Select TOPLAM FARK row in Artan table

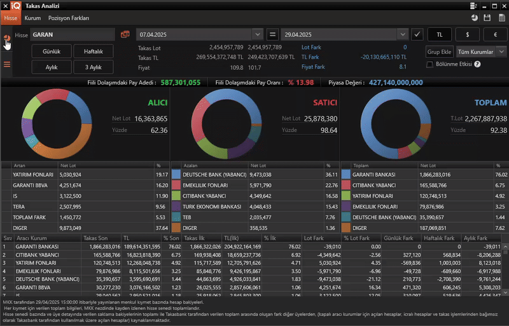(85, 217)
